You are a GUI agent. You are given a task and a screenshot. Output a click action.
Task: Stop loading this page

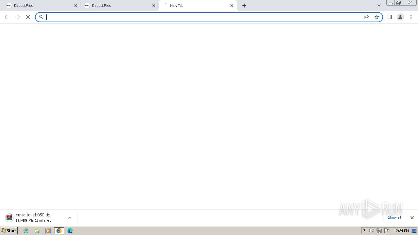click(x=28, y=17)
